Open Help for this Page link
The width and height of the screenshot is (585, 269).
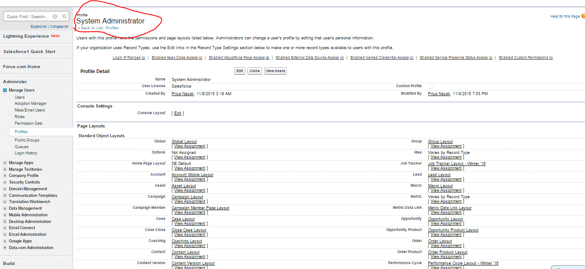click(x=565, y=16)
